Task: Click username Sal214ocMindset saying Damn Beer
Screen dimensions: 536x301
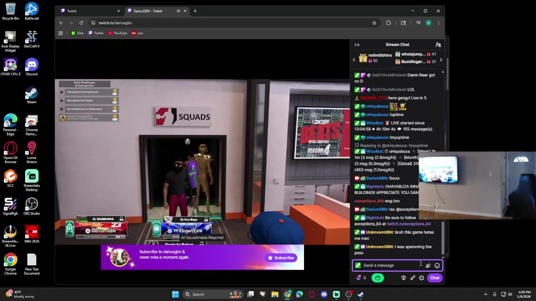Action: coord(389,75)
